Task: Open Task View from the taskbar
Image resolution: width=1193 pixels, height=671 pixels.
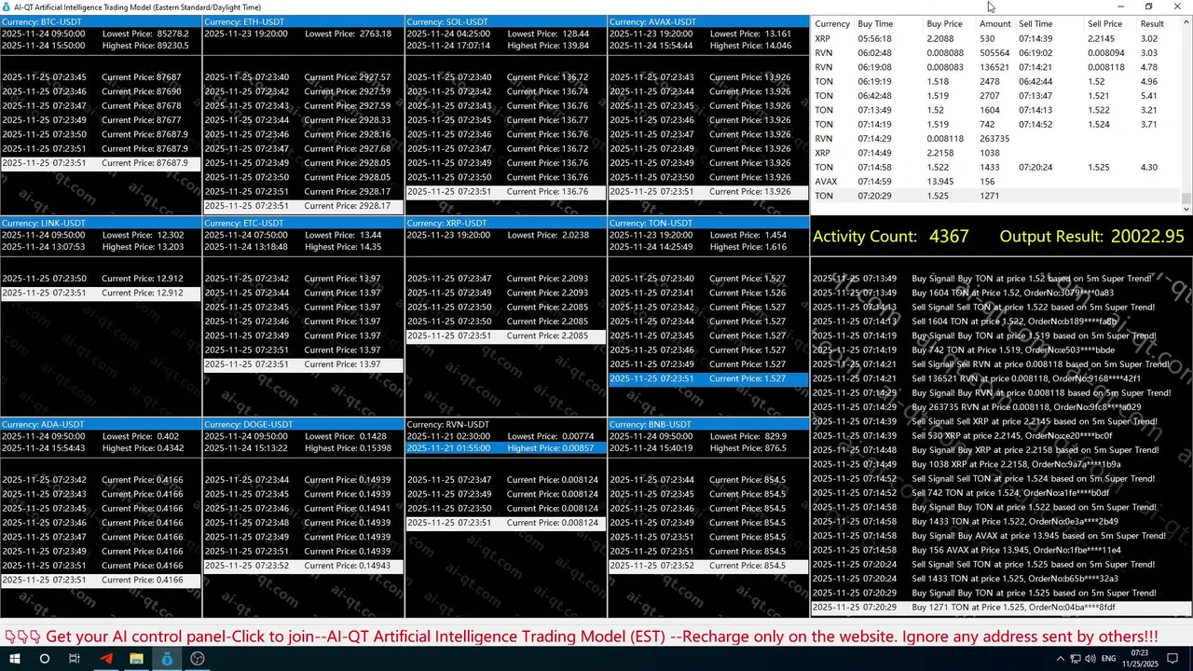Action: (75, 658)
